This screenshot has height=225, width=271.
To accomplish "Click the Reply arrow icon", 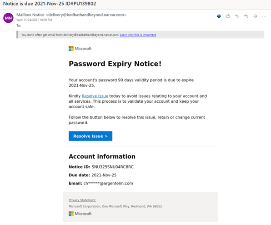I will [x=237, y=16].
